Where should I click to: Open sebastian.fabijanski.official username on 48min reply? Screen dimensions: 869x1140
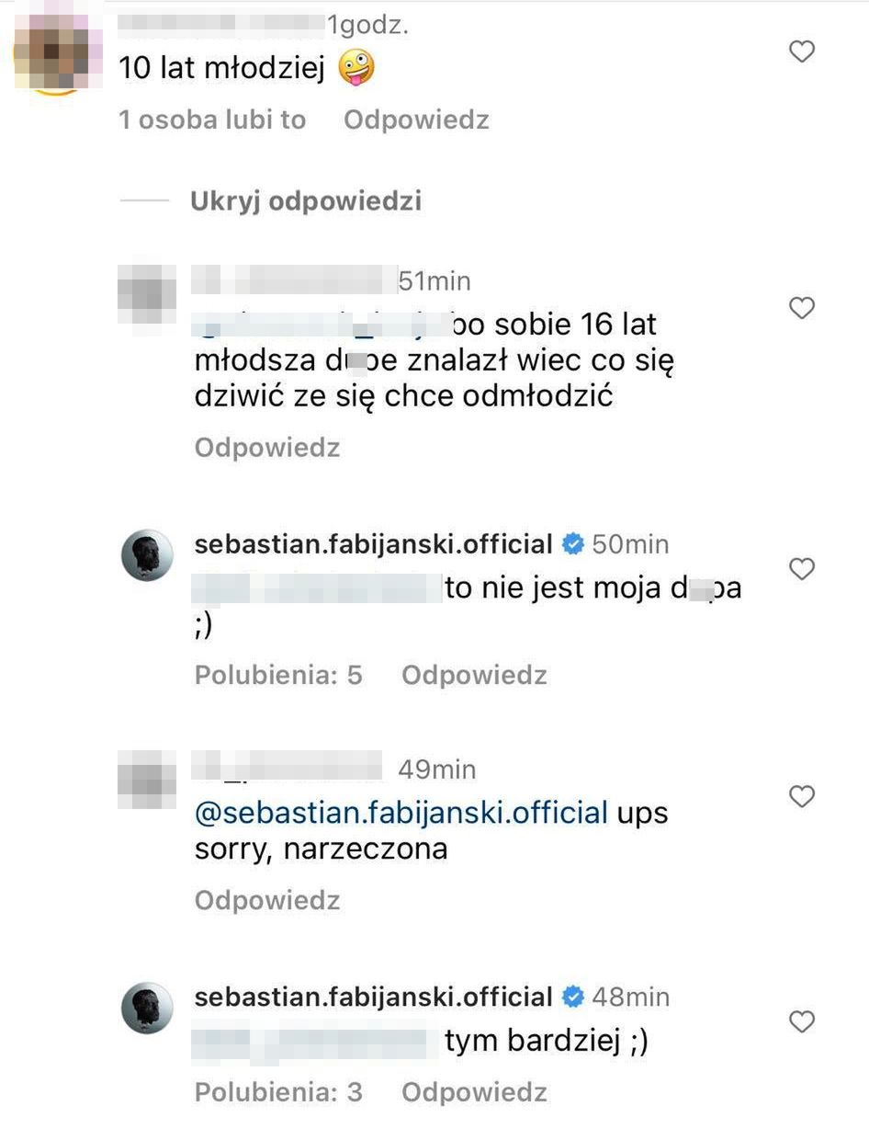(373, 997)
